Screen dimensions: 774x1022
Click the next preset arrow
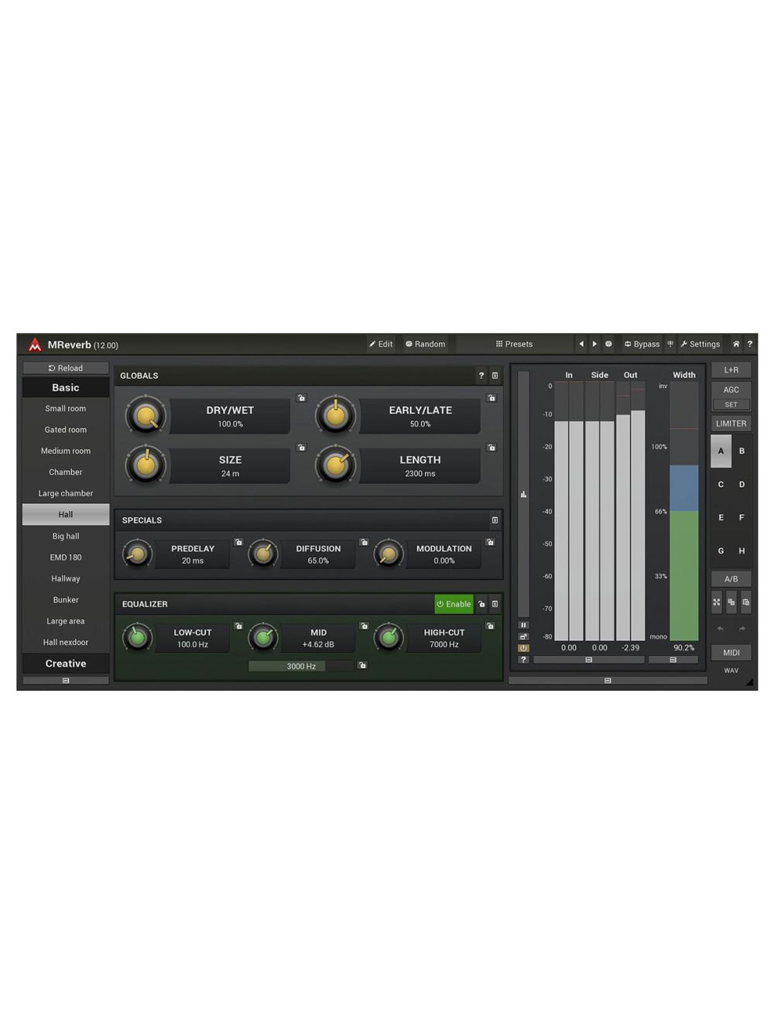pos(594,344)
